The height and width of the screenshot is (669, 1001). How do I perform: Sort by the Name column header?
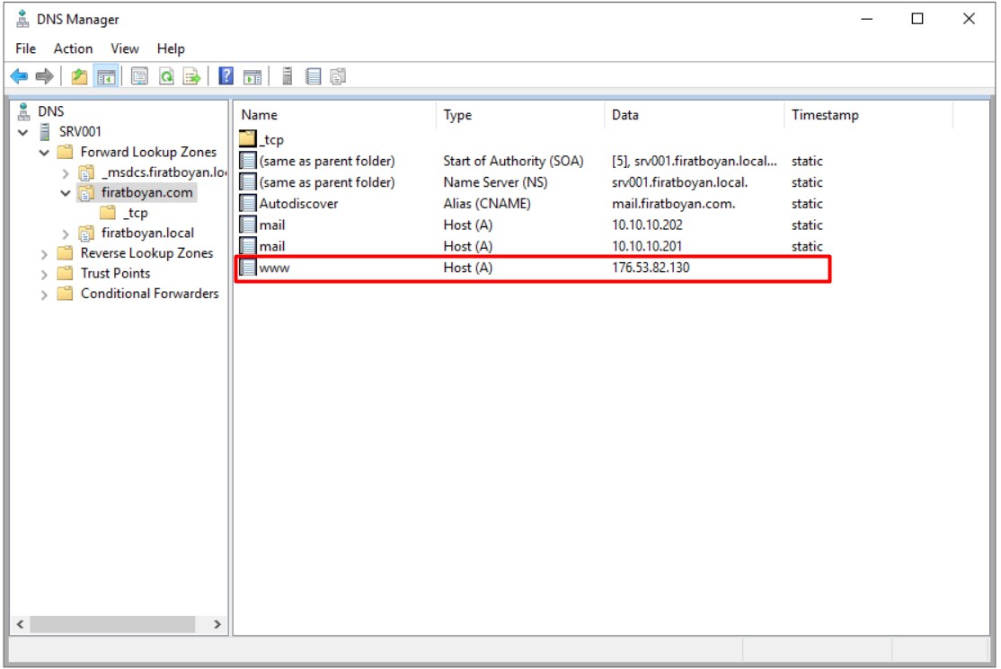click(336, 115)
